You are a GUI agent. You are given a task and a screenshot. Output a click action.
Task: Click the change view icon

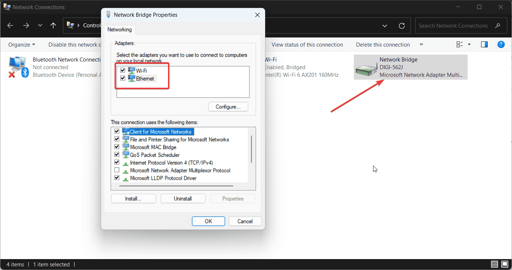coord(460,44)
